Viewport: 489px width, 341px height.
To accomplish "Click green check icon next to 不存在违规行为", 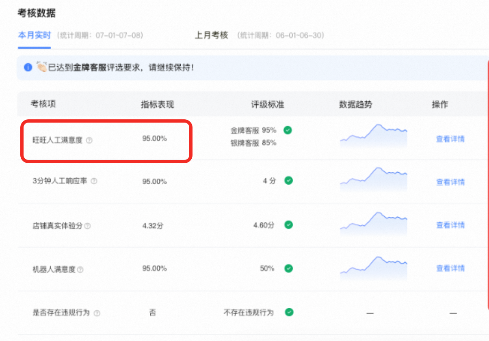I will [x=289, y=312].
